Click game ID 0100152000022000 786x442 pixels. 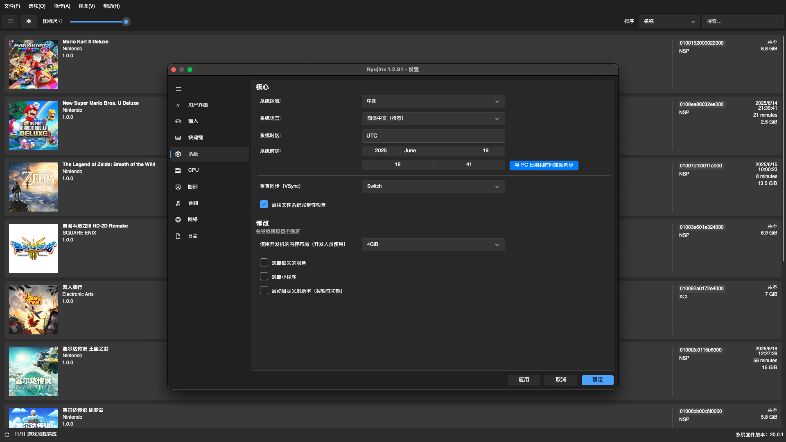[702, 43]
